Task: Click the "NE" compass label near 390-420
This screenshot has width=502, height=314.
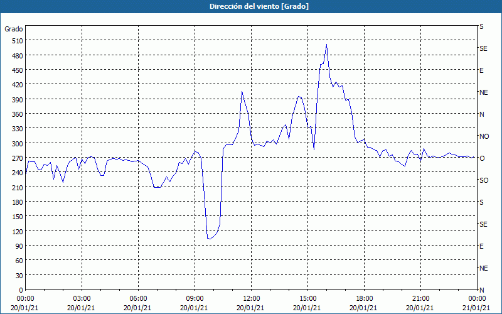Action: [483, 92]
